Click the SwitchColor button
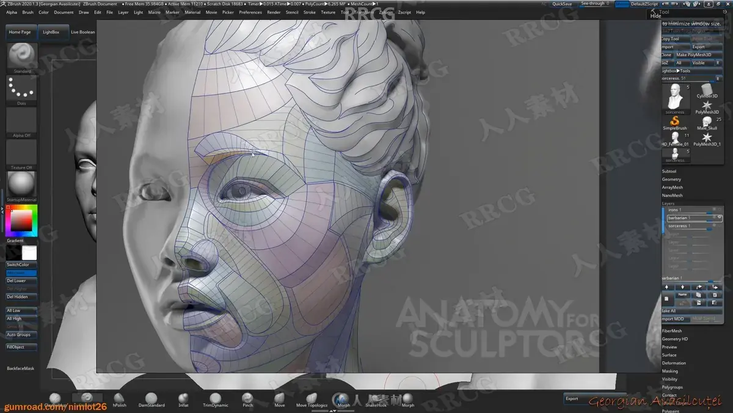 pyautogui.click(x=21, y=265)
